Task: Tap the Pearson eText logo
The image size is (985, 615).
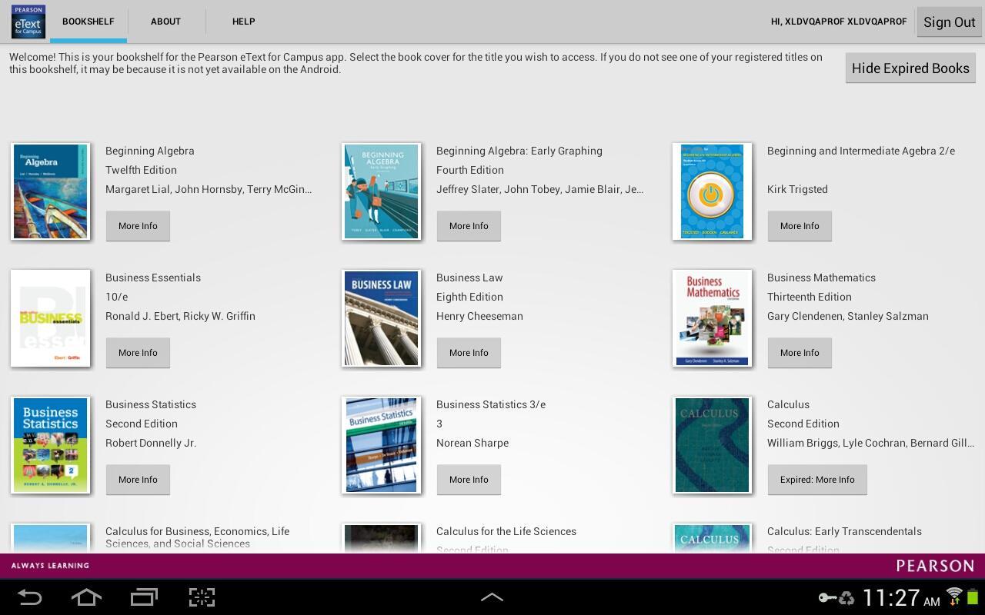Action: (28, 22)
